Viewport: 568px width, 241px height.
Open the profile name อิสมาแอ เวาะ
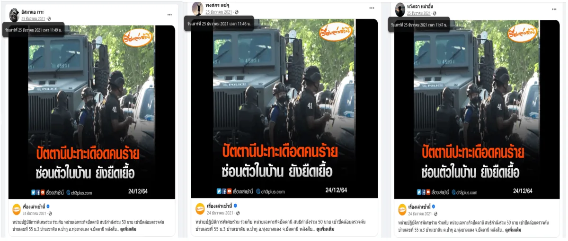33,11
